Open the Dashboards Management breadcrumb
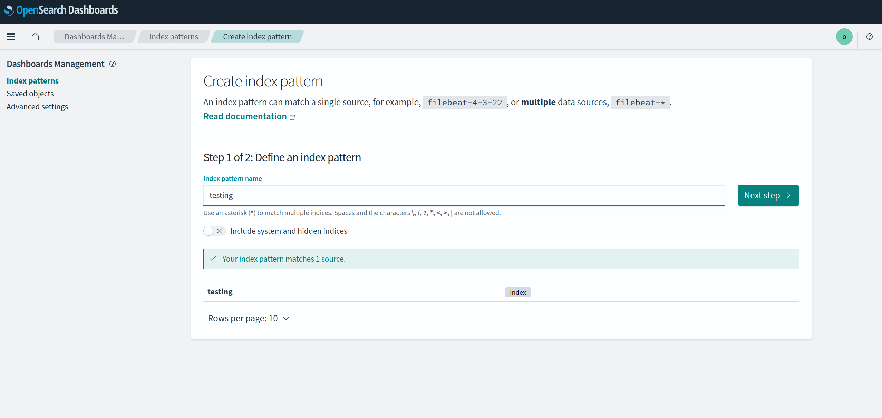This screenshot has width=882, height=418. (95, 36)
